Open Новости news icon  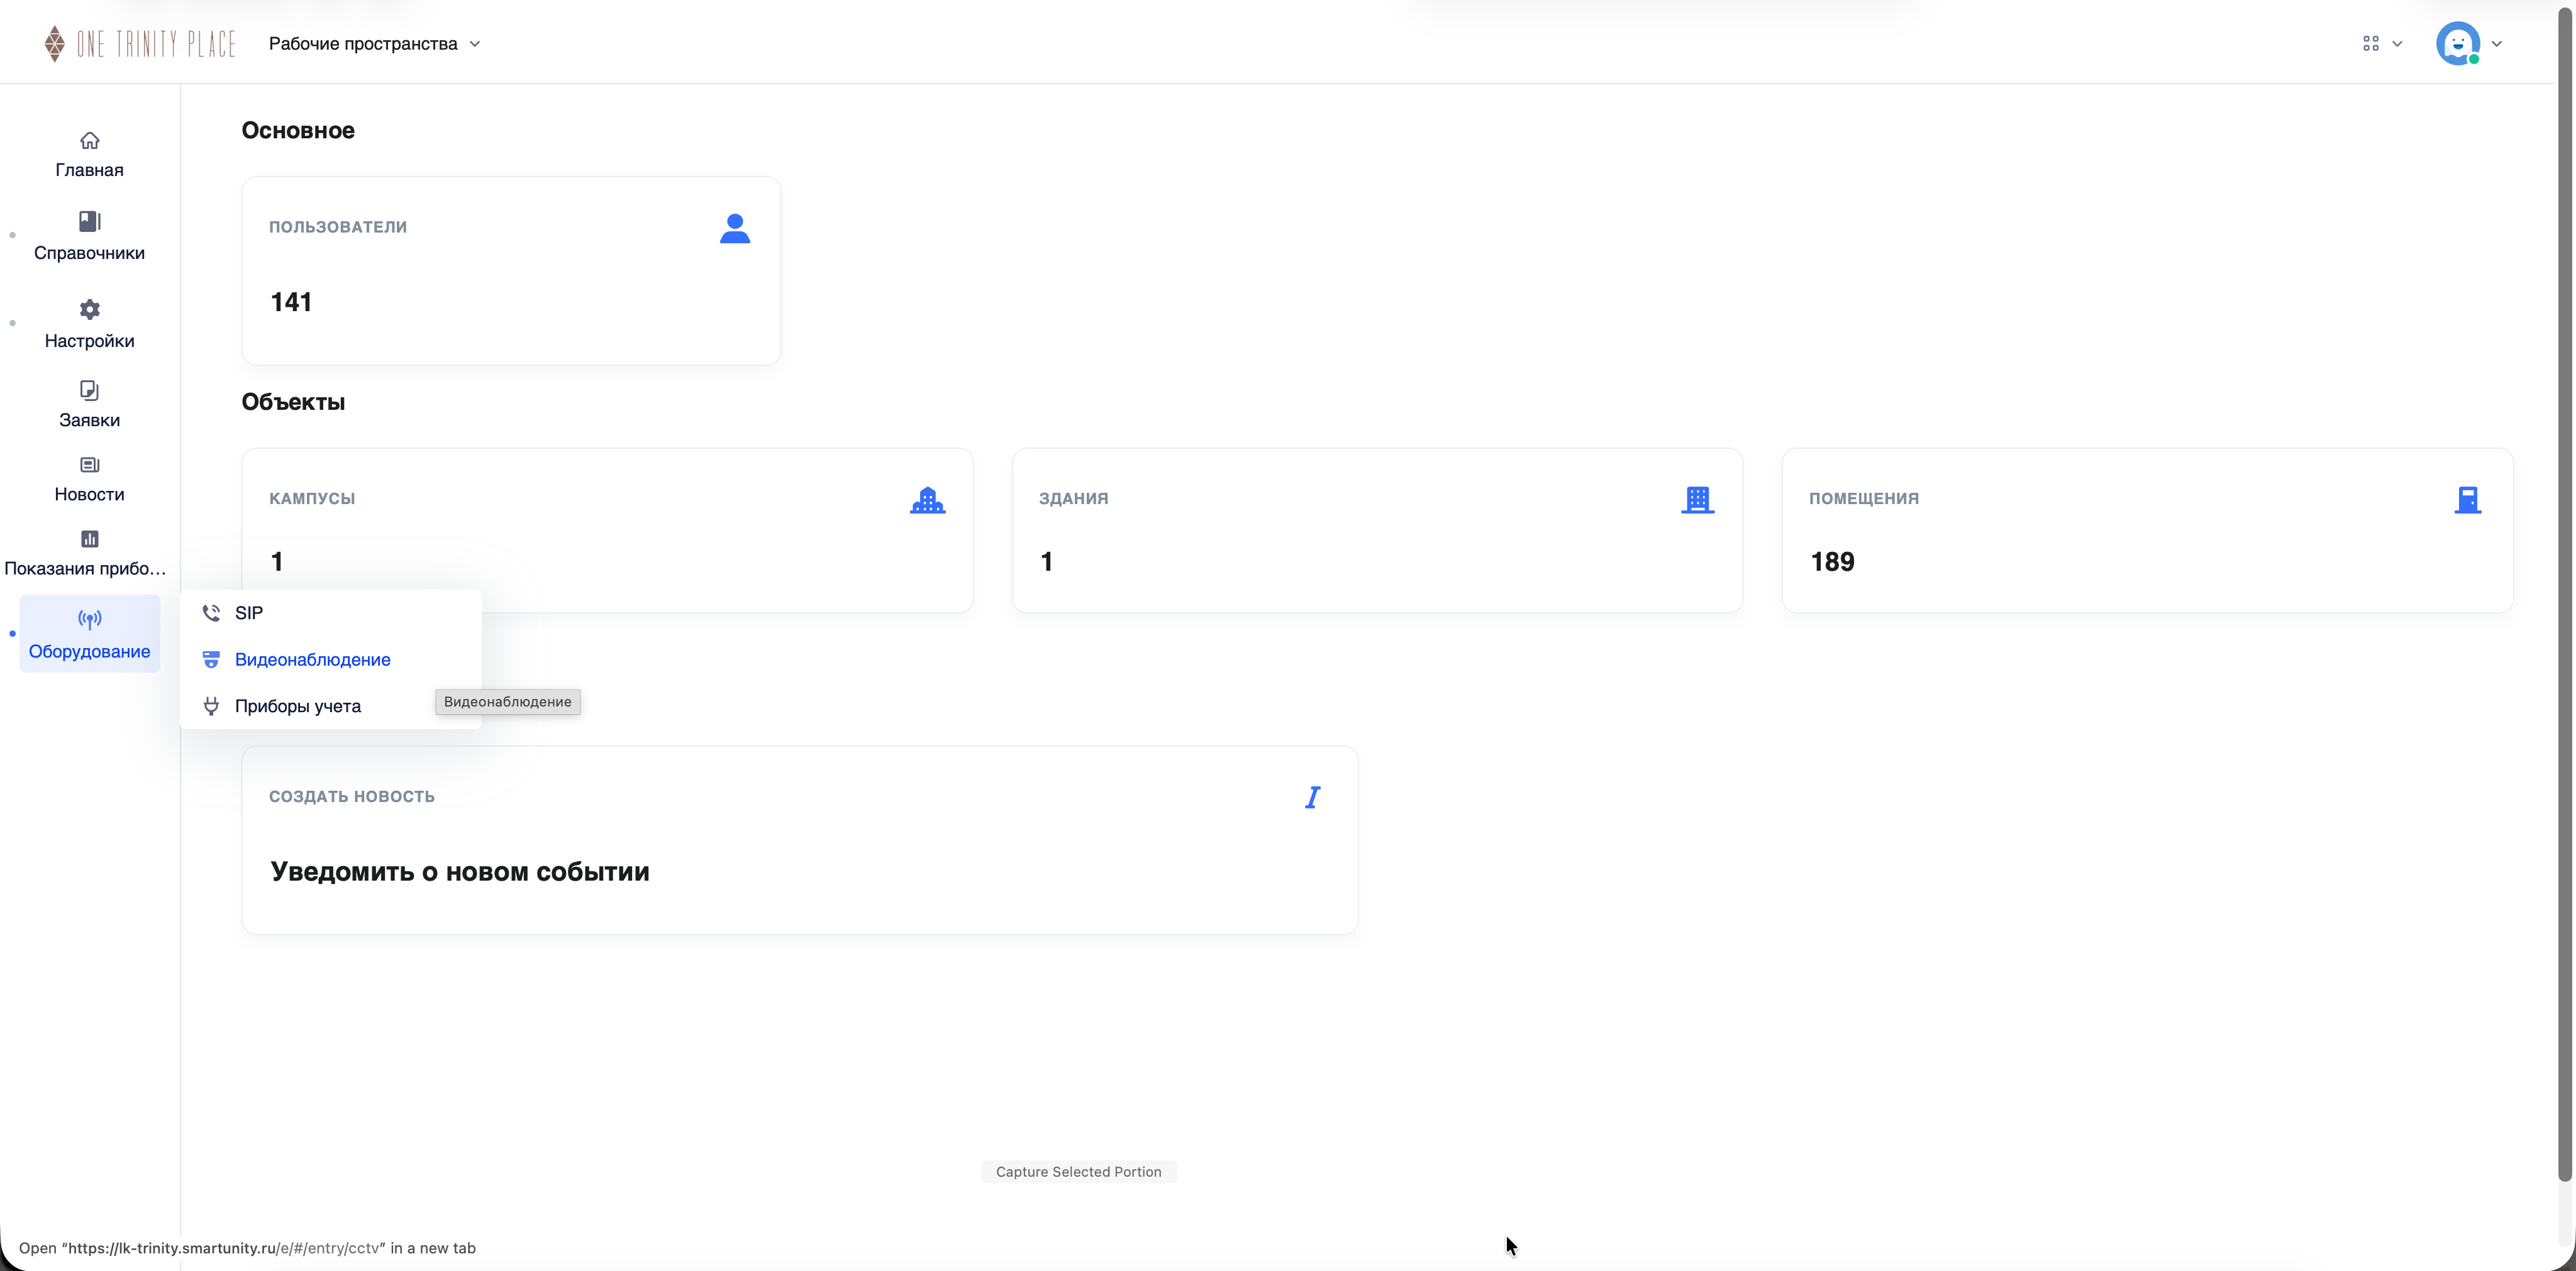click(89, 465)
